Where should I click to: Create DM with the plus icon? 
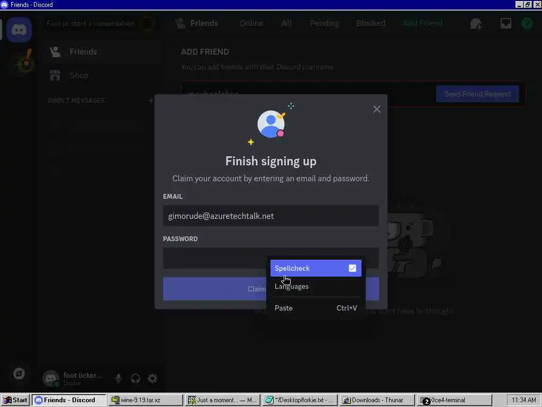[151, 101]
